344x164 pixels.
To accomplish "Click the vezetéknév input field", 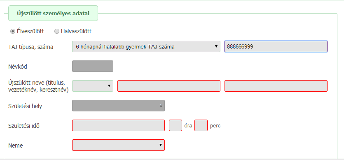I will coord(169,86).
